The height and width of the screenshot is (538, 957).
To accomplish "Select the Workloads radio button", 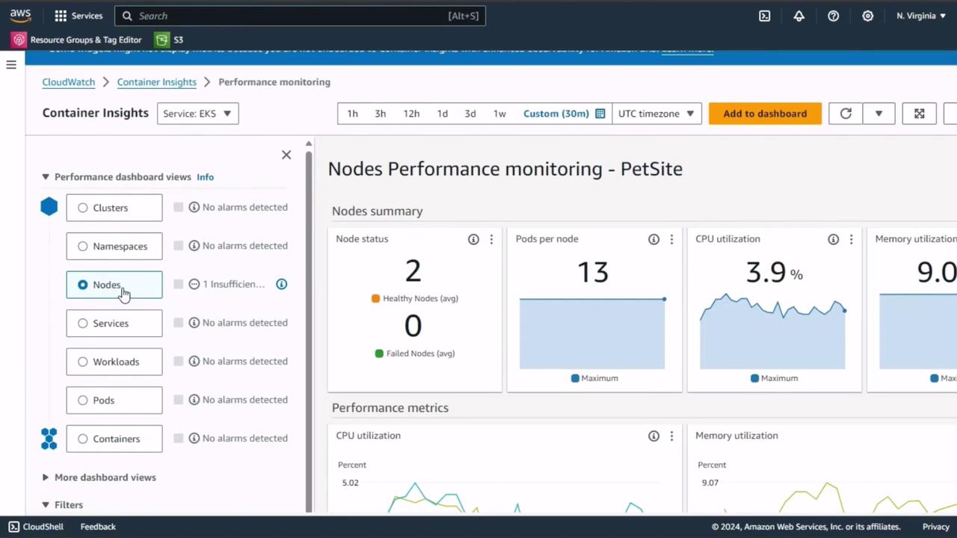I will [82, 362].
